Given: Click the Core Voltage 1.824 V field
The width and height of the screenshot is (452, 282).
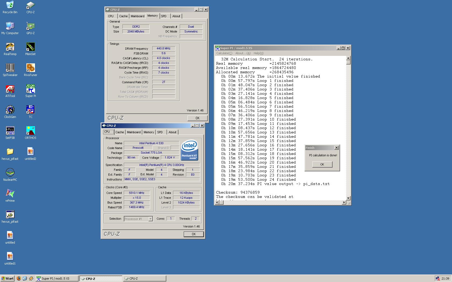Looking at the screenshot, I should 170,158.
